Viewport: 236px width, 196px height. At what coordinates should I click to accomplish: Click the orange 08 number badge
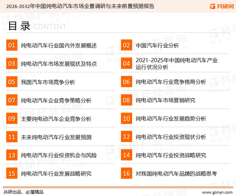pos(126,100)
